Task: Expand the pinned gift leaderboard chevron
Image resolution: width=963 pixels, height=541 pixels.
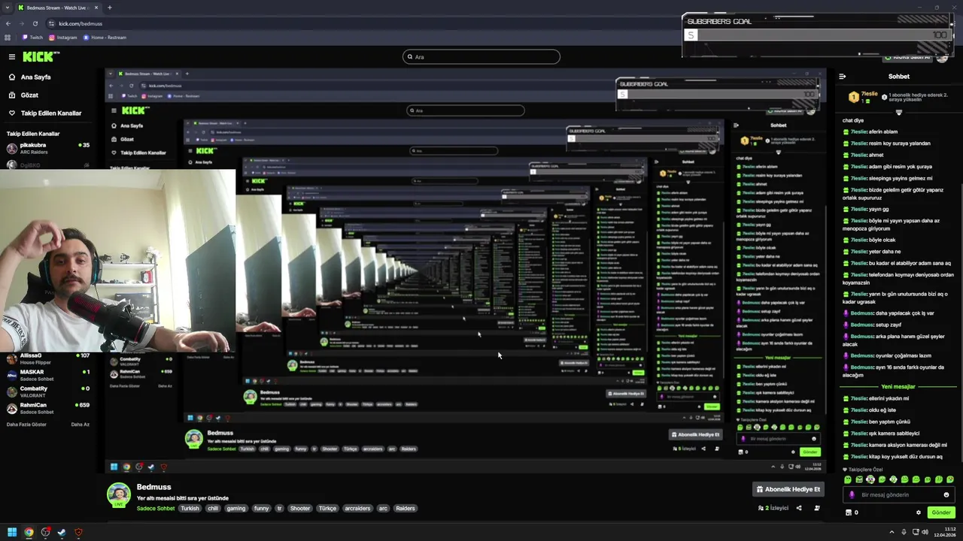Action: 898,112
